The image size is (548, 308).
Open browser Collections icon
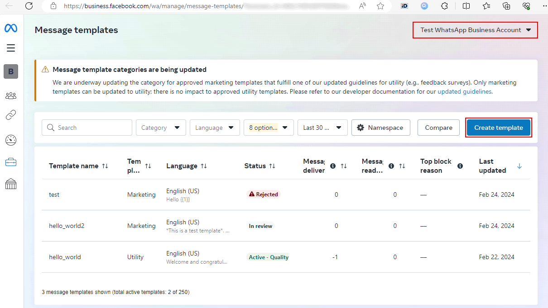point(507,6)
